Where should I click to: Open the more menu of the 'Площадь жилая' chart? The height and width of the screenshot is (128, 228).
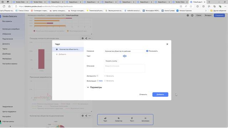[89, 38]
